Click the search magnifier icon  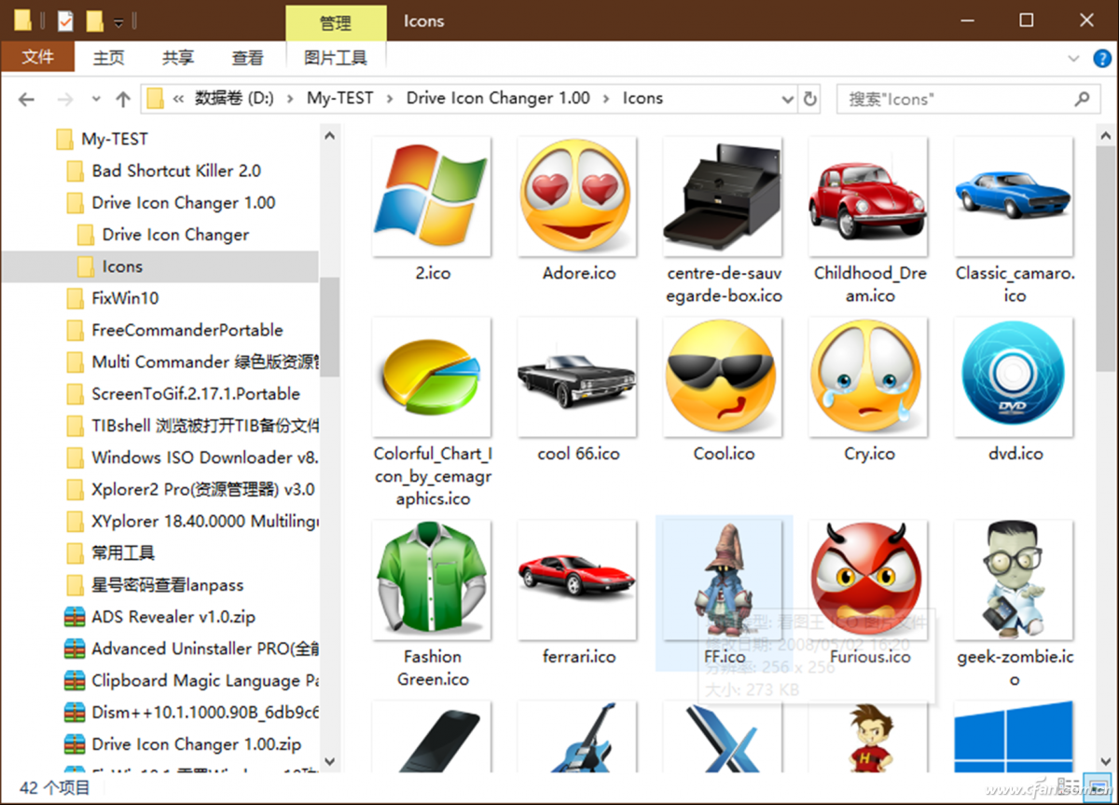(x=1082, y=98)
